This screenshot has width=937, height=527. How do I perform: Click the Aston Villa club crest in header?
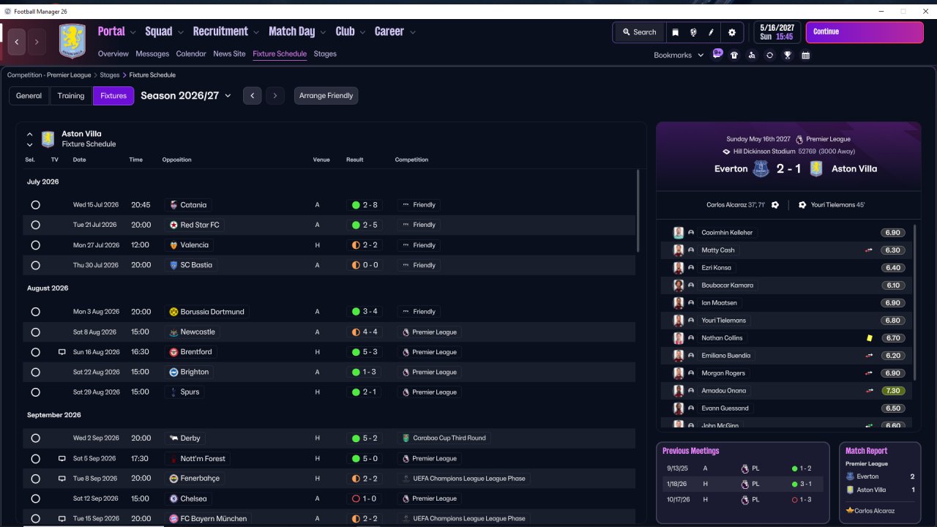click(72, 42)
